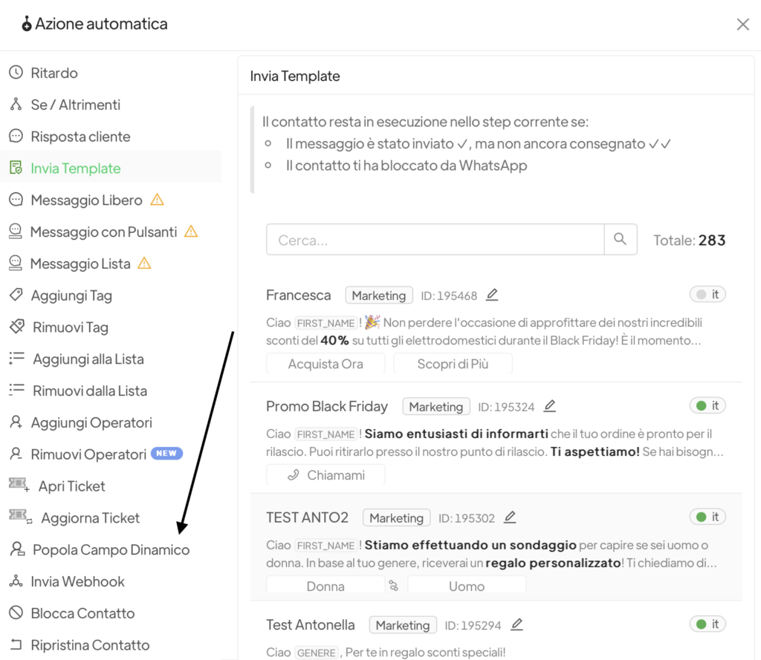Image resolution: width=761 pixels, height=660 pixels.
Task: Click edit pencil for Promo Black Friday template
Action: [549, 406]
